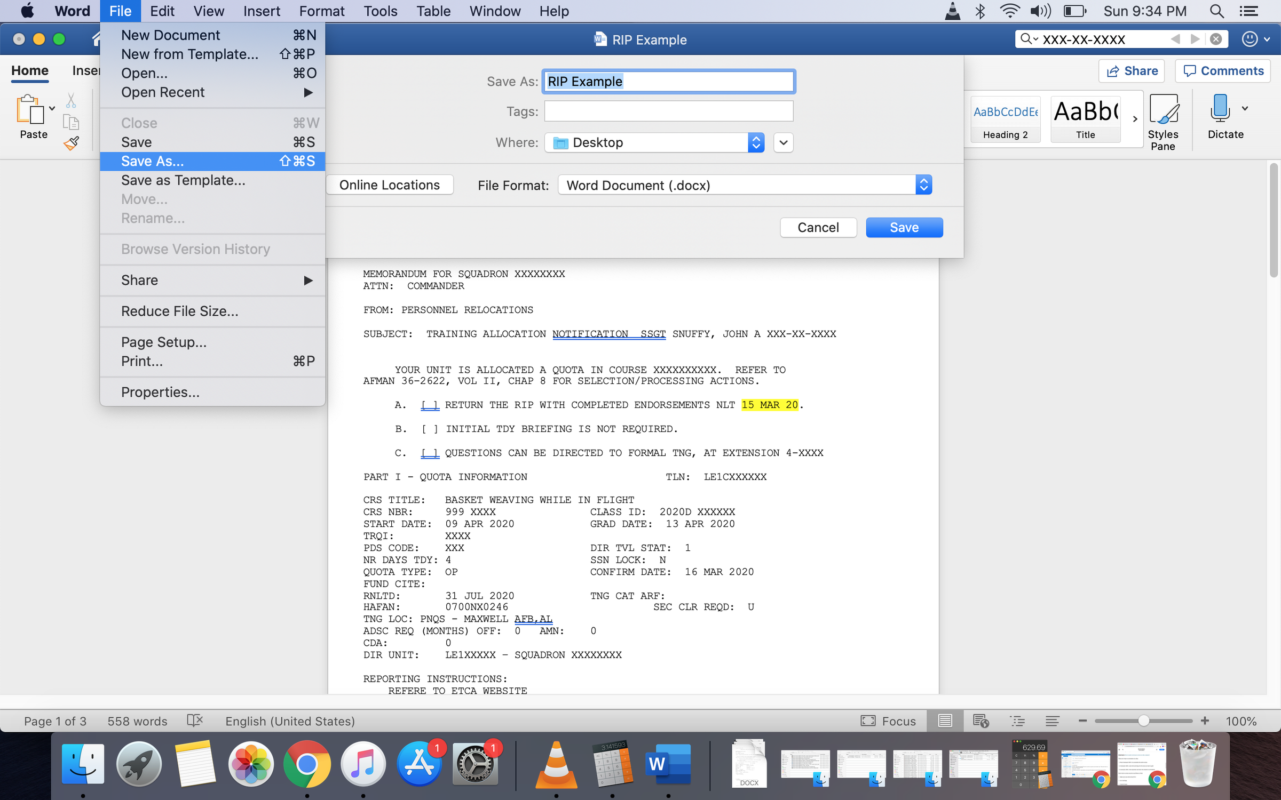Open the Where folder Desktop dropdown

click(654, 142)
